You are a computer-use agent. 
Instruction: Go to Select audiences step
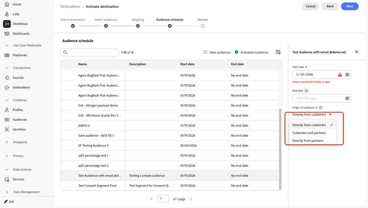106,26
